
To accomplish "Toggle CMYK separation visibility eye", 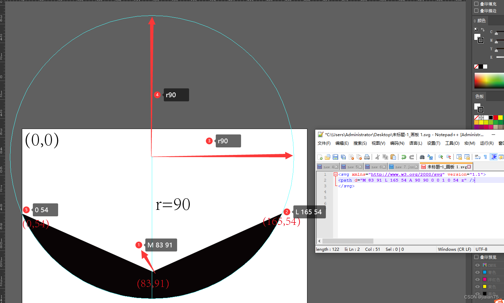I will coord(477,265).
